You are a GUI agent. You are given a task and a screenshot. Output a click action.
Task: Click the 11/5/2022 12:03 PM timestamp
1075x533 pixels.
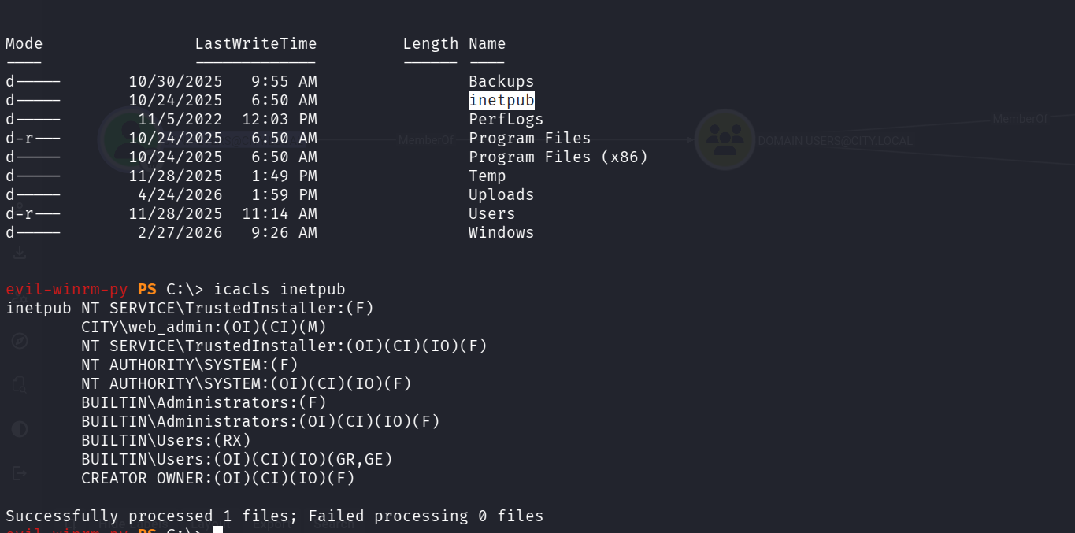[228, 119]
